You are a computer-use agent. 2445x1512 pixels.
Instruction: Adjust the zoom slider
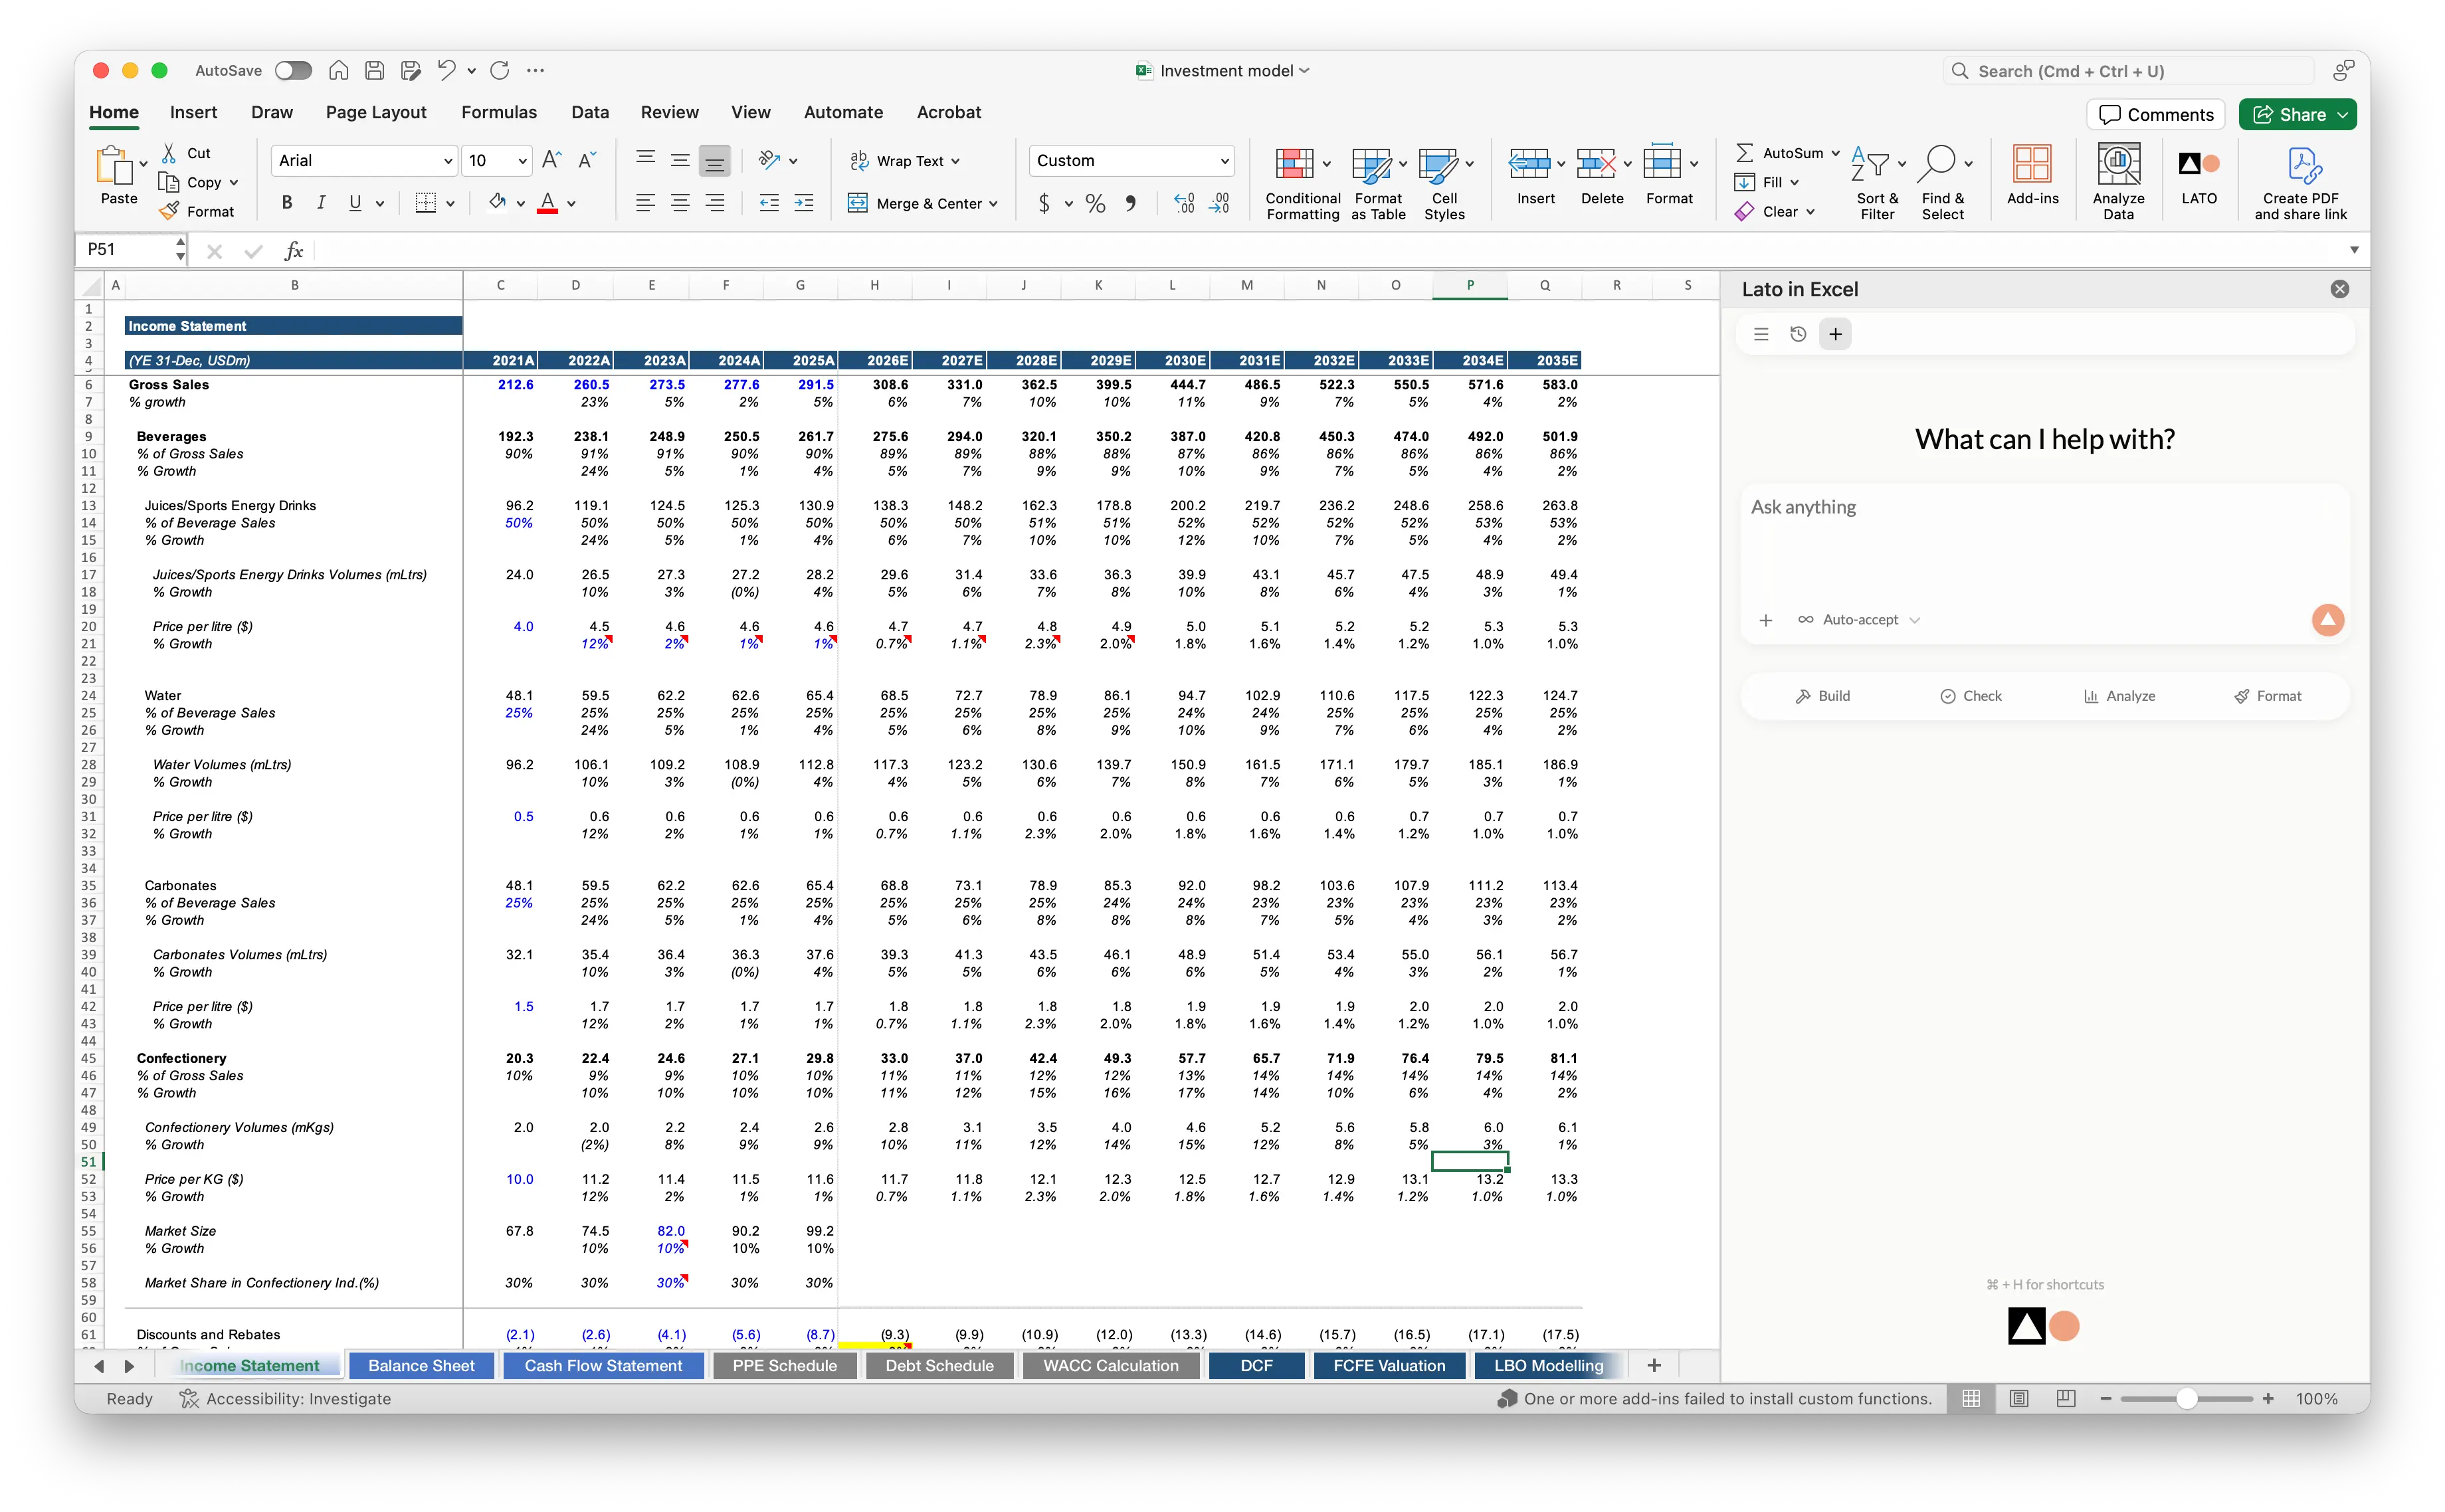pos(2187,1398)
